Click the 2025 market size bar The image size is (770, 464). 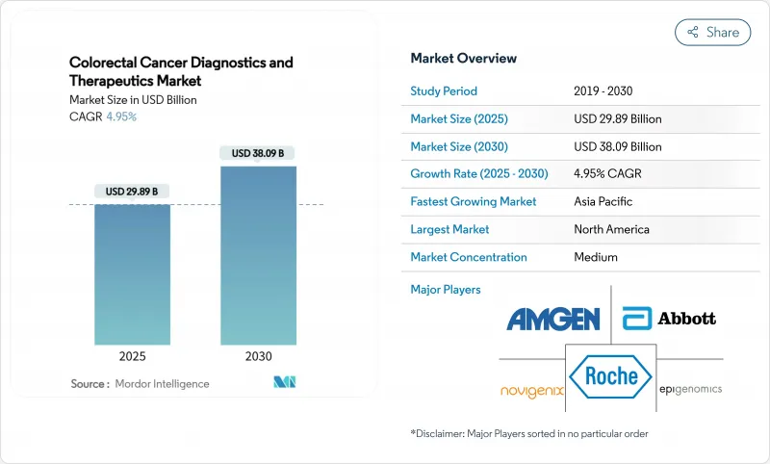click(132, 274)
